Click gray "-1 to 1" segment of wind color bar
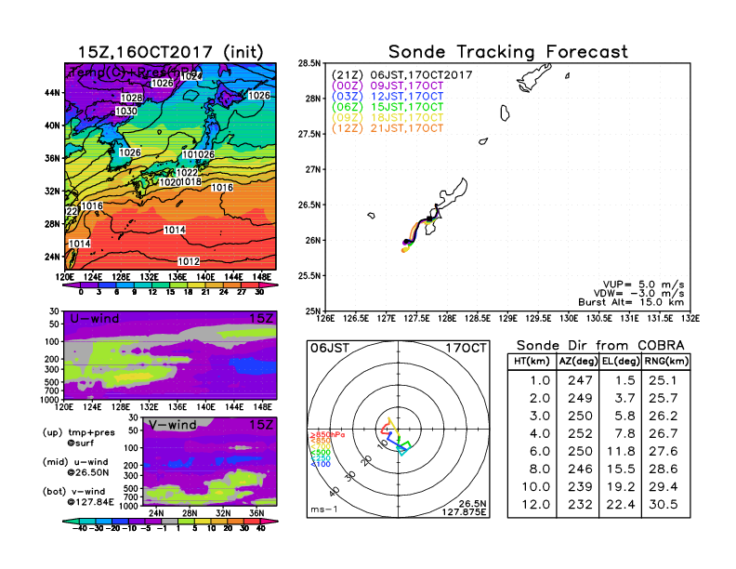 click(170, 522)
